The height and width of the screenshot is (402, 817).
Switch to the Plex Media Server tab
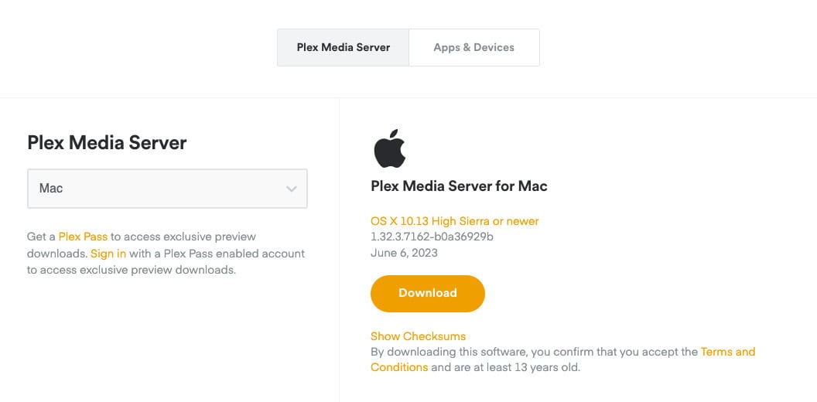(344, 47)
